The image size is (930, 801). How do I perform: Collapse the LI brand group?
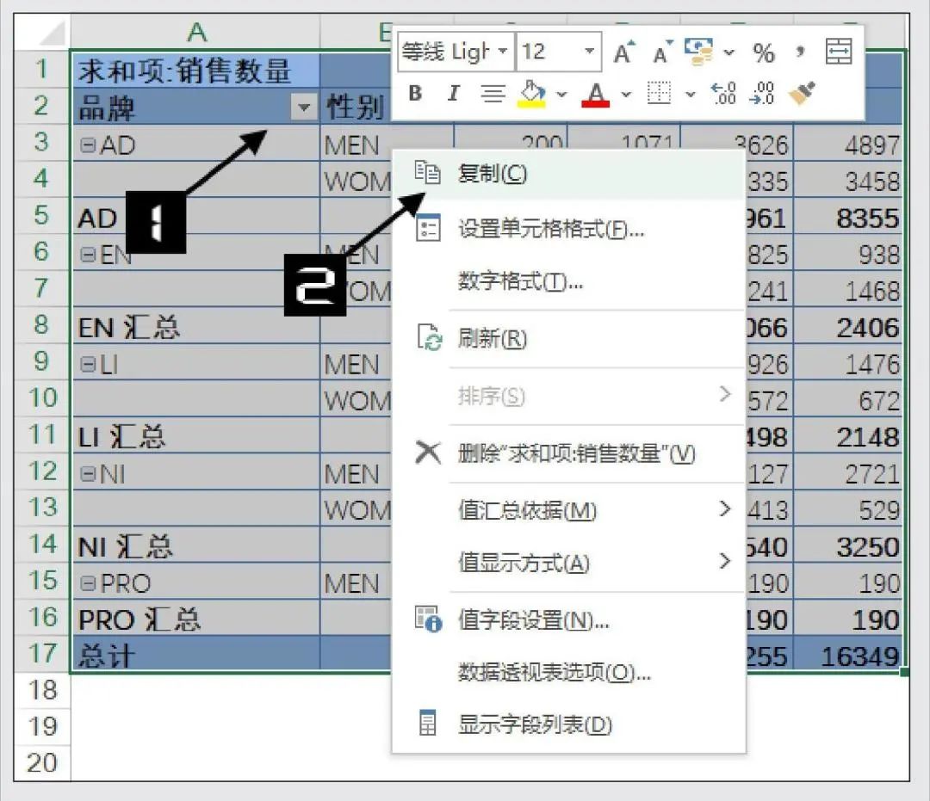(87, 364)
